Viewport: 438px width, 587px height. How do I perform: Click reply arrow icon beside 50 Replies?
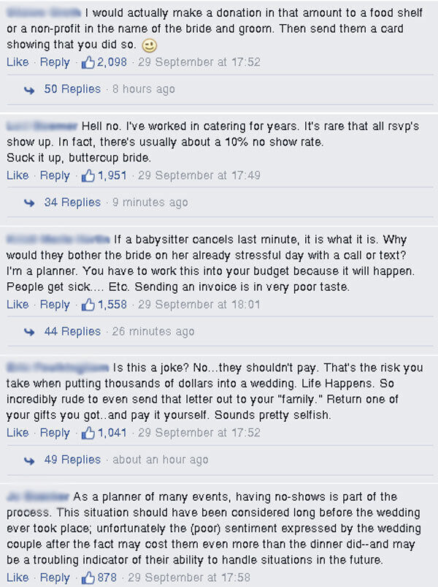click(x=29, y=90)
